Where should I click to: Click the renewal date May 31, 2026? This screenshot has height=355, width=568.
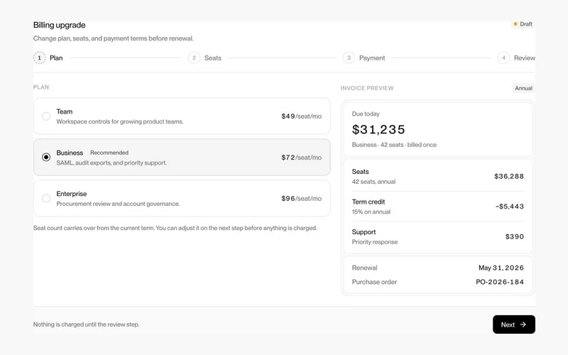click(501, 268)
